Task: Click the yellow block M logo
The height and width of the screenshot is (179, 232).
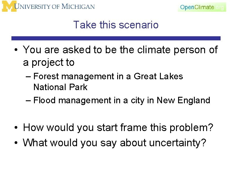Action: (9, 6)
